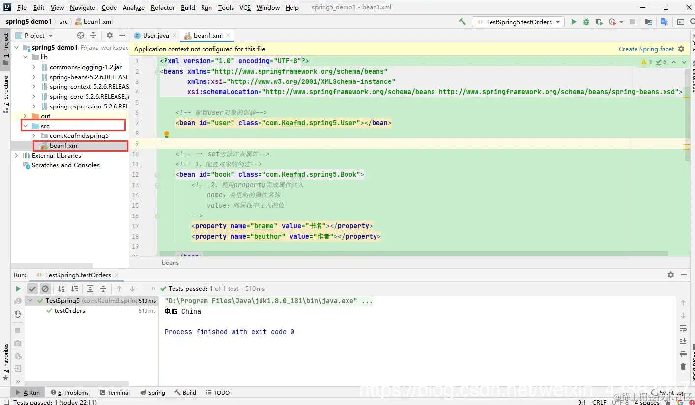The height and width of the screenshot is (405, 695).
Task: Toggle soft-wrap in console output
Action: pyautogui.click(x=683, y=328)
